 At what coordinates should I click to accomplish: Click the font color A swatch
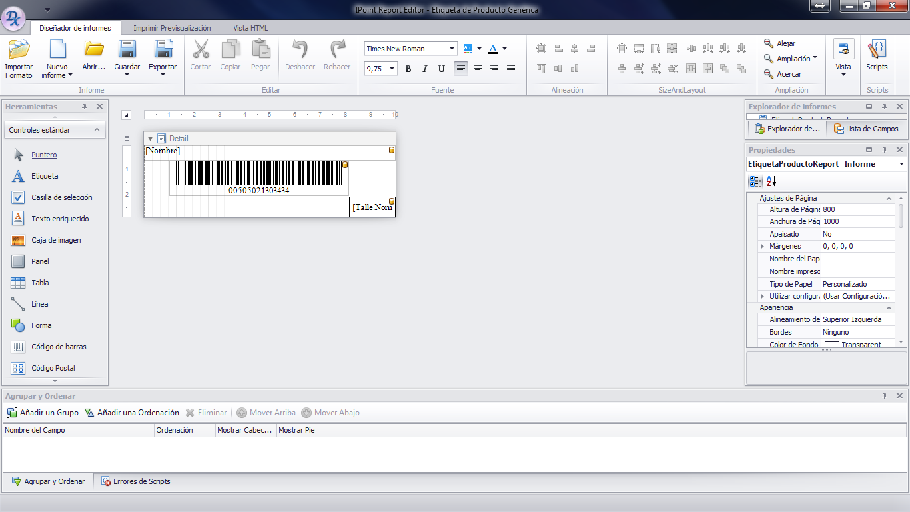pos(493,49)
